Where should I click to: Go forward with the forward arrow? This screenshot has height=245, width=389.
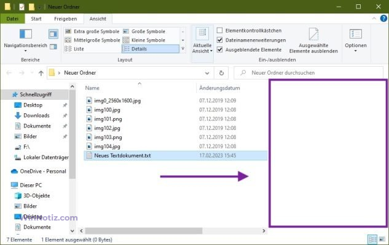click(22, 73)
